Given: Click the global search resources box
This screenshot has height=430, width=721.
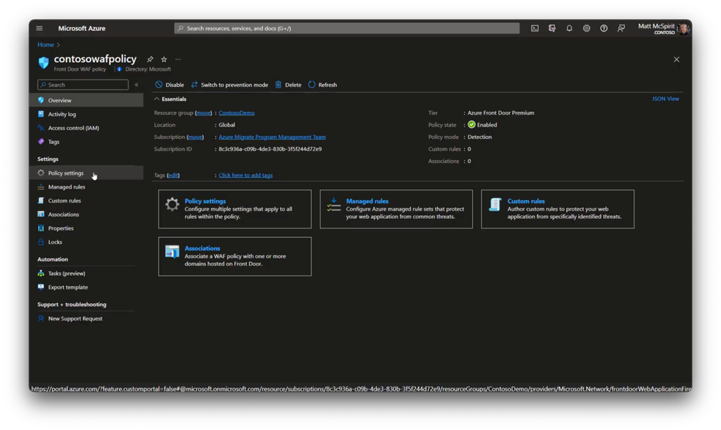Looking at the screenshot, I should click(x=346, y=29).
